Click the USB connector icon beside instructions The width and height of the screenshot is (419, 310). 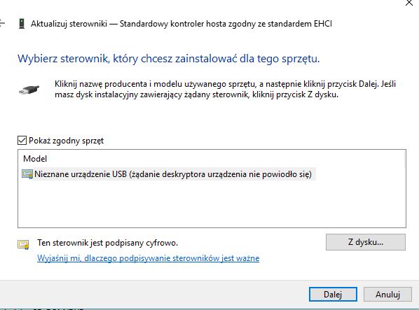point(29,90)
